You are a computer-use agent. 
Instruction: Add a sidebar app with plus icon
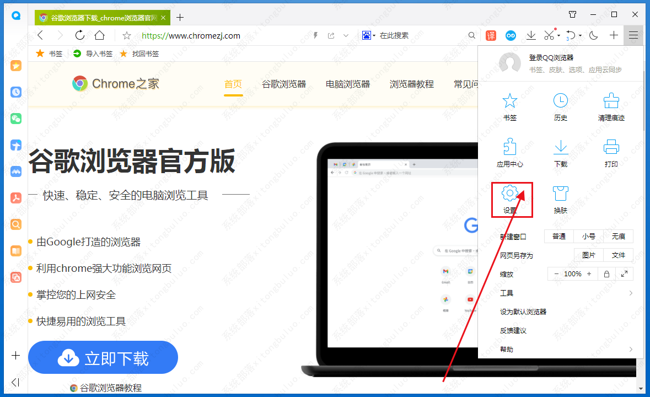point(16,356)
